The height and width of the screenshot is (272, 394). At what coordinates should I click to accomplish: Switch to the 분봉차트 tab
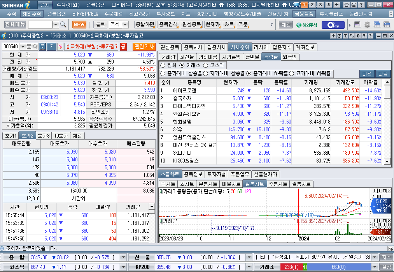coord(208,184)
